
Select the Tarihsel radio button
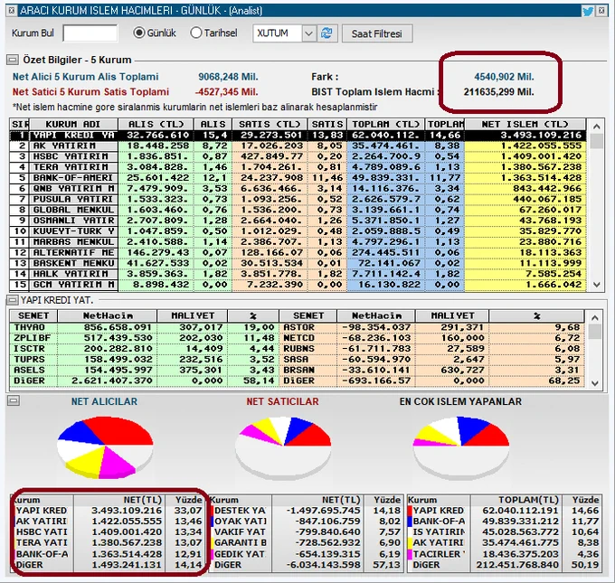195,33
